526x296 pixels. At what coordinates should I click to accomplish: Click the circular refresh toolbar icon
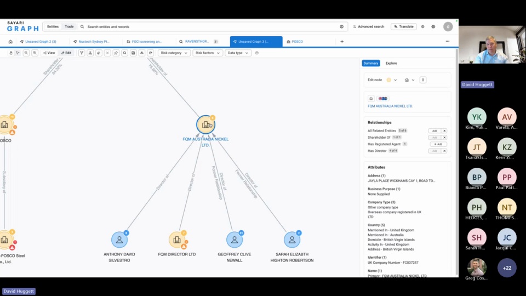tap(151, 53)
